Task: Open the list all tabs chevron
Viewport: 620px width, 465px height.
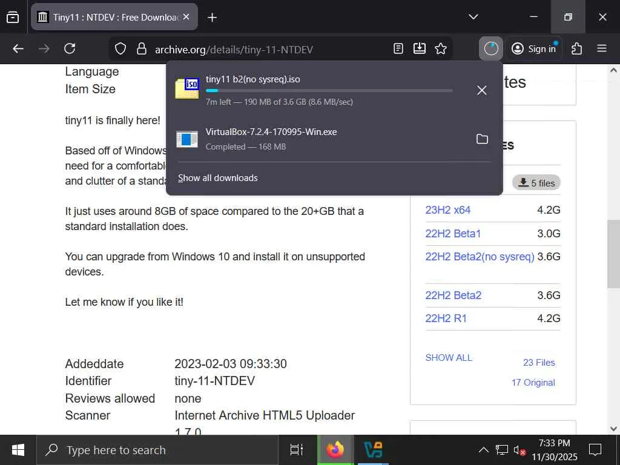Action: (x=473, y=17)
